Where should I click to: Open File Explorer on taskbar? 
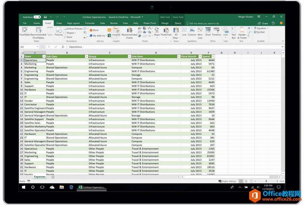click(x=62, y=187)
